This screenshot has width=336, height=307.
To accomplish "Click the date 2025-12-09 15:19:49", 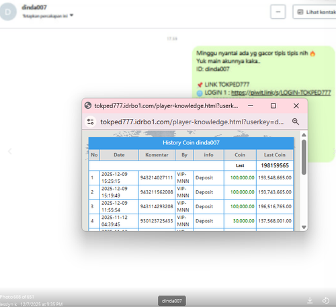I will coord(114,192).
